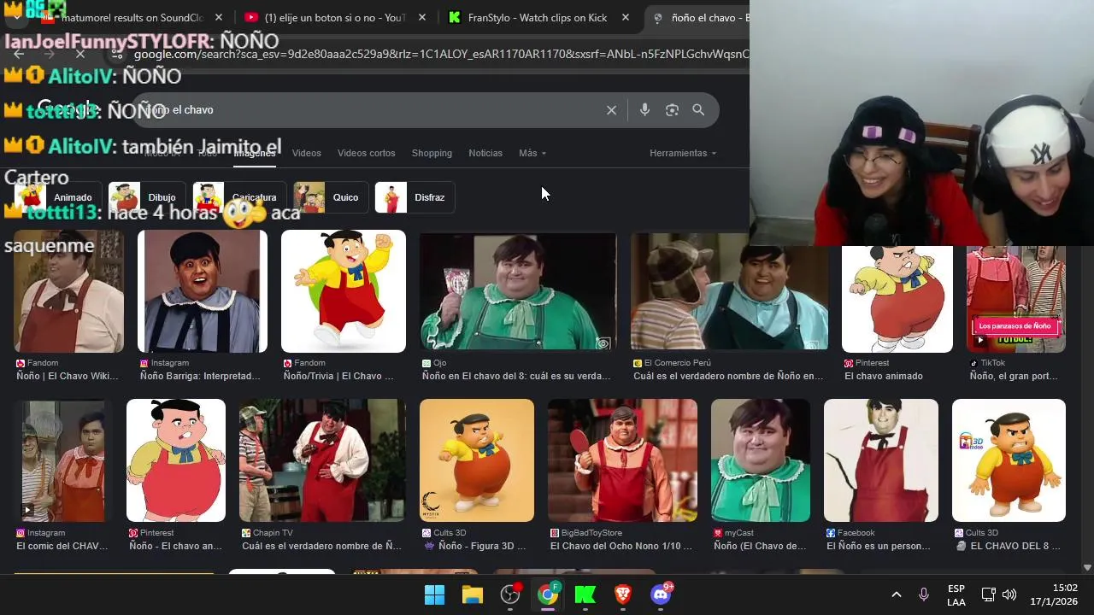This screenshot has width=1094, height=615.
Task: Clear the Google search box text
Action: tap(611, 110)
